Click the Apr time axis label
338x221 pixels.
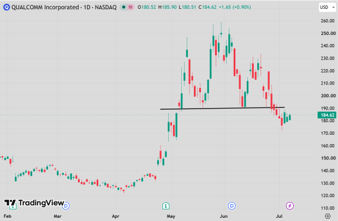[116, 216]
